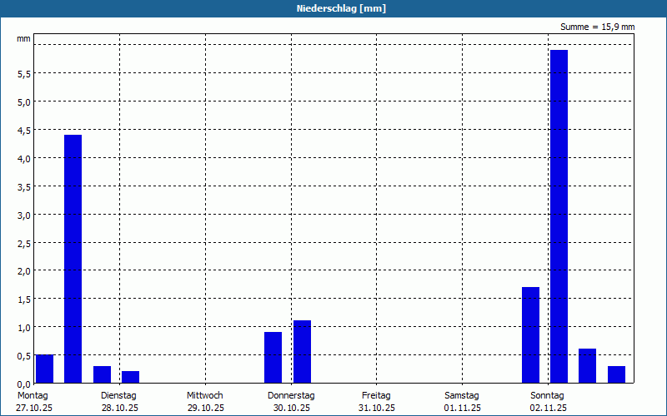The width and height of the screenshot is (667, 416).
Task: Select the 'Dienstag' day label
Action: (x=118, y=396)
